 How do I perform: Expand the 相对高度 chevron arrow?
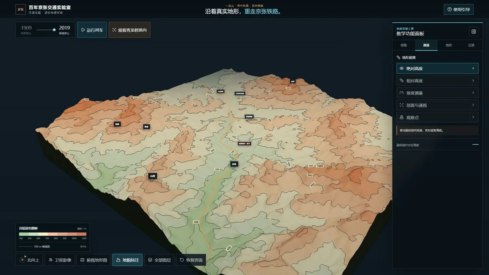click(x=473, y=81)
